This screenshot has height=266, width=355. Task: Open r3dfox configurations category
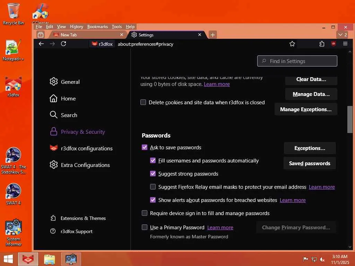81,148
